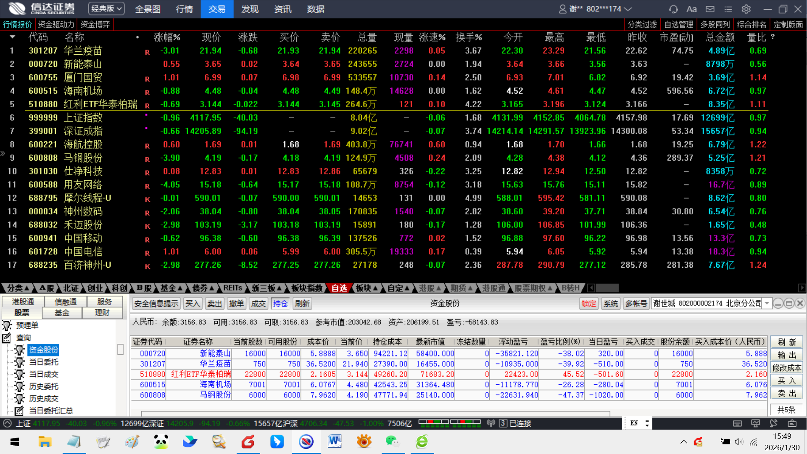
Task: Click the connection signal icon in status bar
Action: click(x=491, y=423)
